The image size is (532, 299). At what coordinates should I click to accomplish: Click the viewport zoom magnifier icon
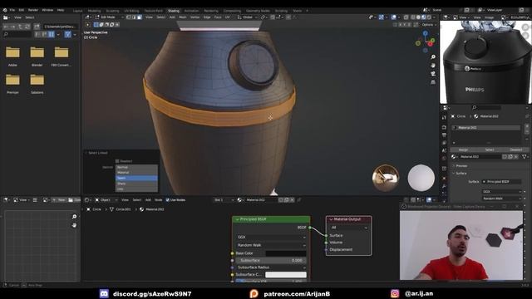433,57
